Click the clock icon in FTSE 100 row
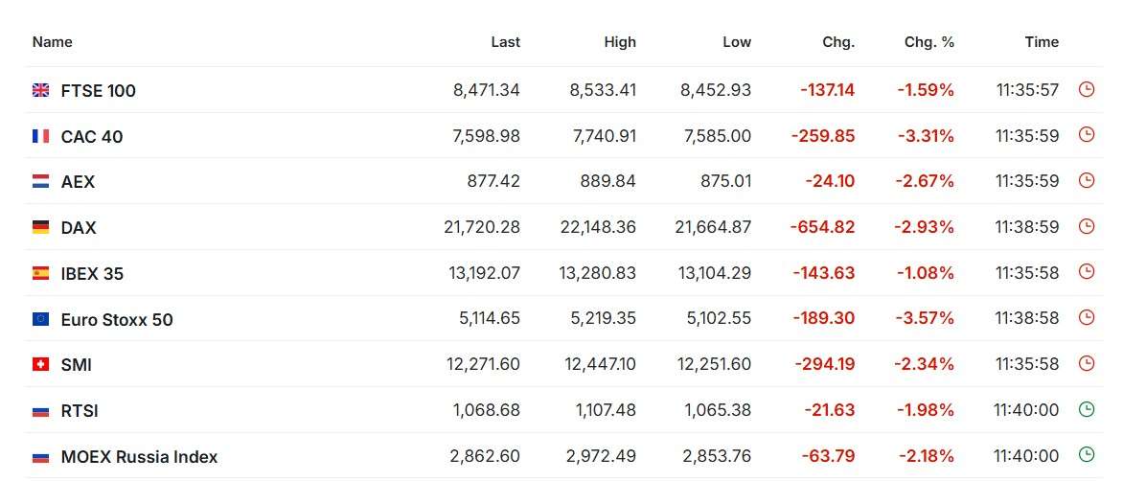 1087,89
